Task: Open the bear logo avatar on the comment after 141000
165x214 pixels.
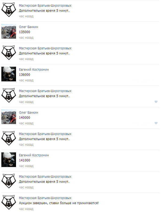Action: pyautogui.click(x=9, y=181)
